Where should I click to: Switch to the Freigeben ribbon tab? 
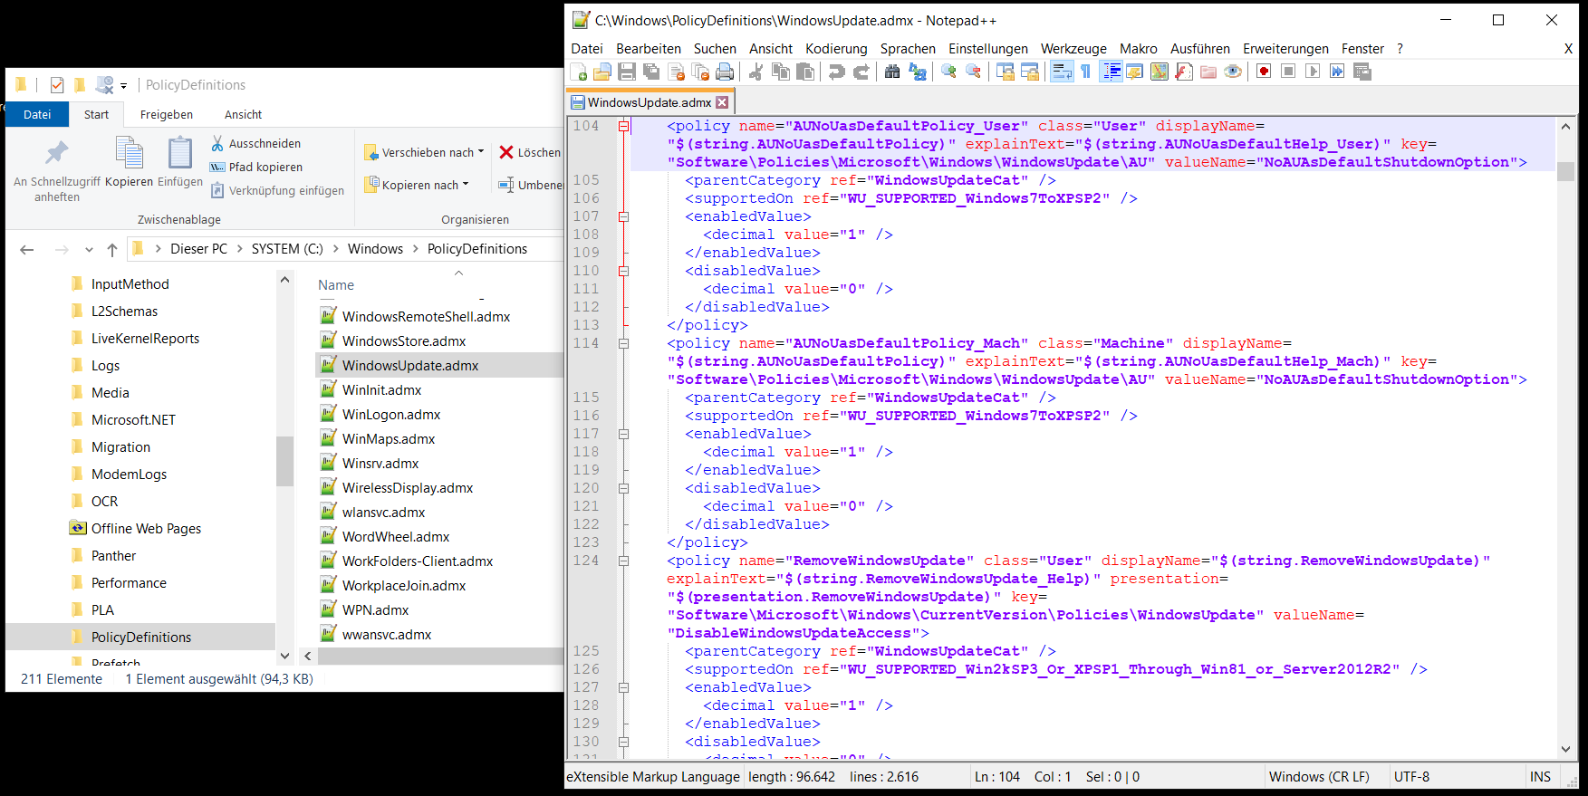167,115
